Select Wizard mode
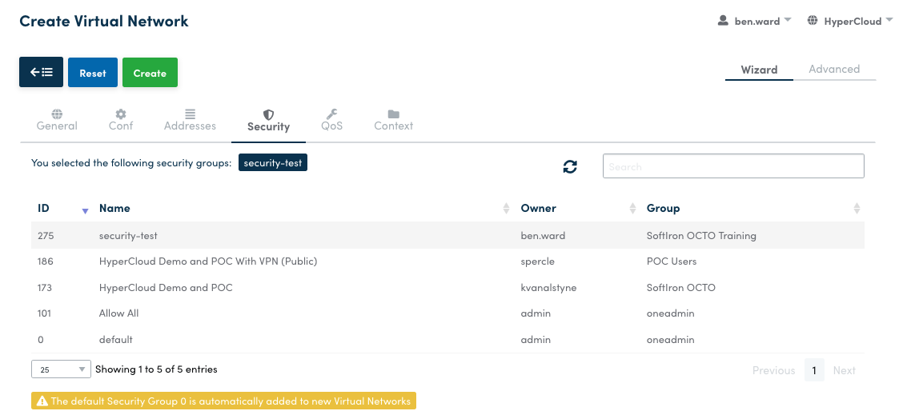 point(759,70)
